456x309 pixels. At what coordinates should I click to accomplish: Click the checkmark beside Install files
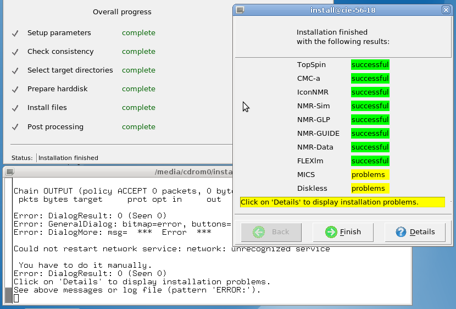click(15, 108)
